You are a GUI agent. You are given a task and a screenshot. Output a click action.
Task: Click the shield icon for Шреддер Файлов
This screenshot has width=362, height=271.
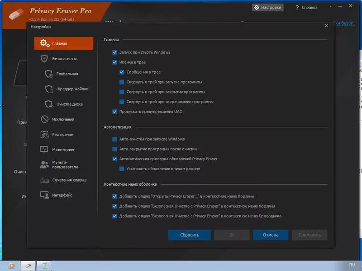click(49, 89)
